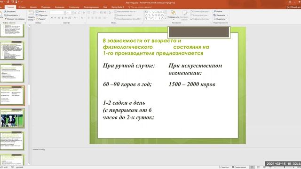Open the Shape Fill (Заливка фигуры) dropdown
This screenshot has width=301, height=169.
pyautogui.click(x=200, y=11)
